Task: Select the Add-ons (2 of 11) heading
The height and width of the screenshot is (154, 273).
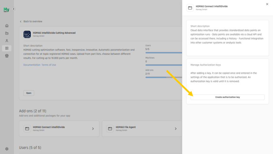Action: 33,111
